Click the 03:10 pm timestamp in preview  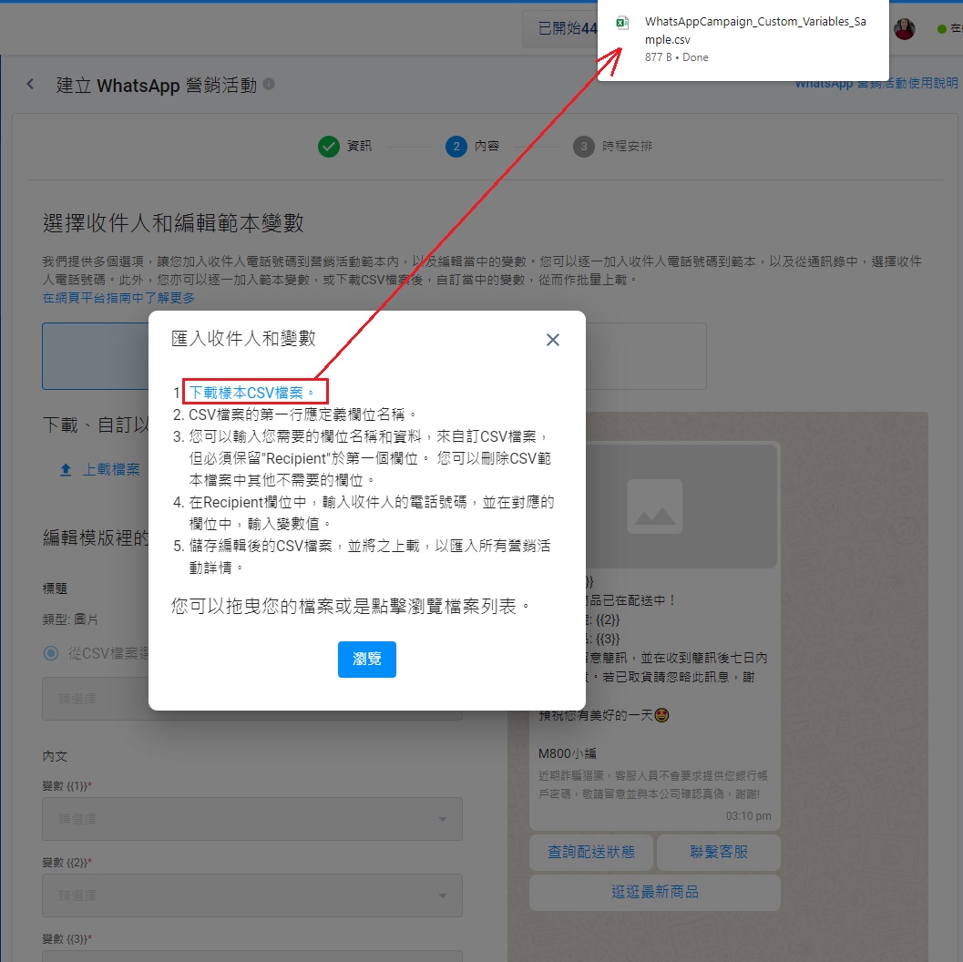tap(748, 816)
